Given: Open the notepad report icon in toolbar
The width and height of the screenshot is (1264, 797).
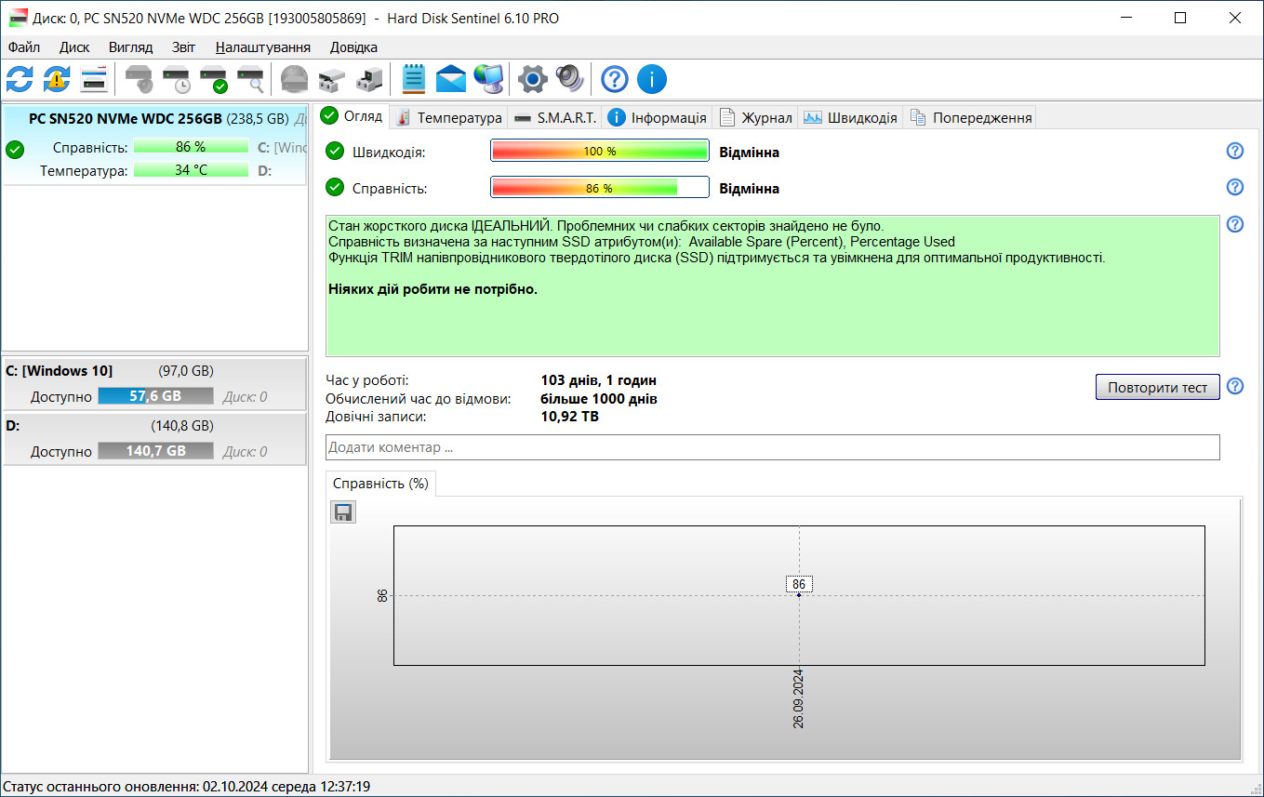Looking at the screenshot, I should (x=414, y=80).
